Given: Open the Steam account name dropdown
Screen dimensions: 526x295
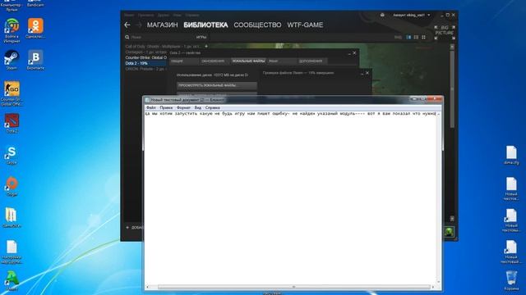Looking at the screenshot, I should coord(411,15).
